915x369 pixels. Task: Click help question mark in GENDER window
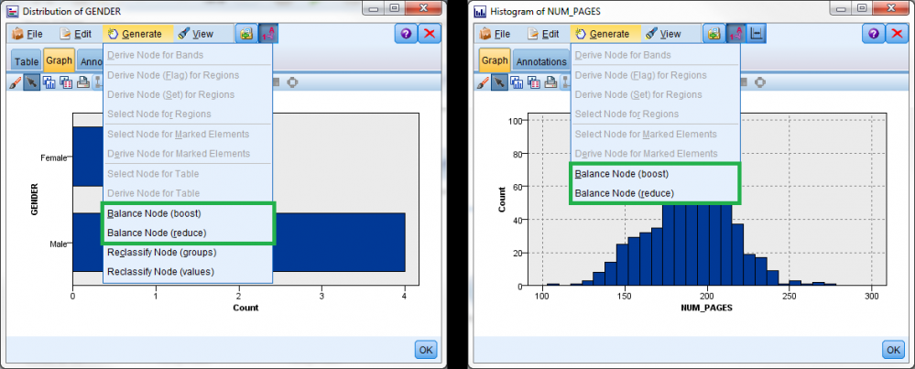(406, 34)
